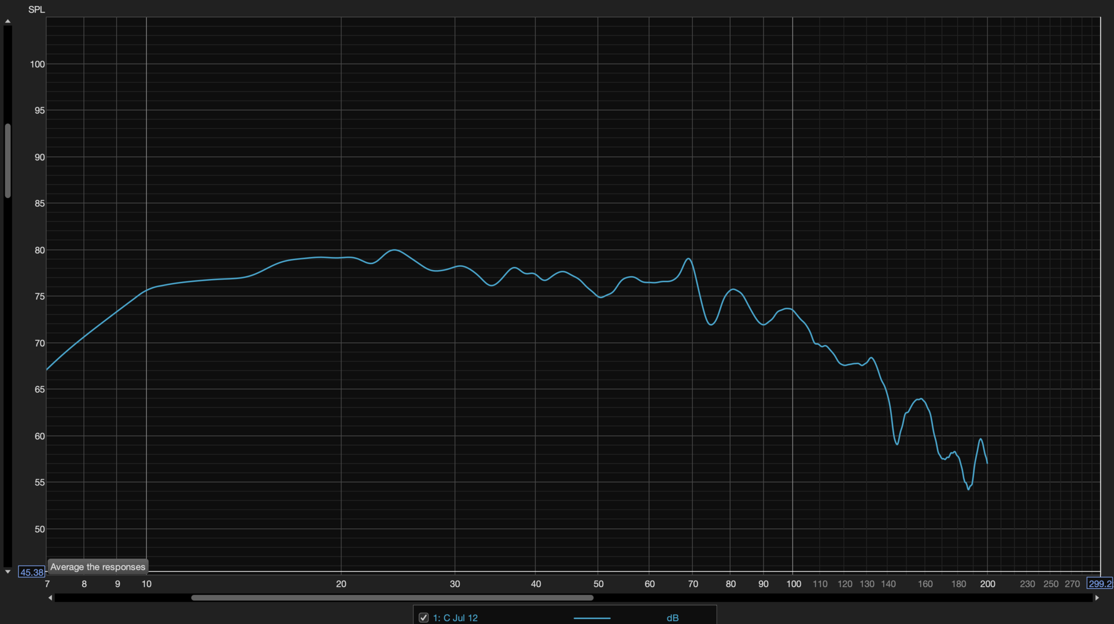1114x624 pixels.
Task: Click the 100 Hz frequency axis label
Action: (793, 584)
